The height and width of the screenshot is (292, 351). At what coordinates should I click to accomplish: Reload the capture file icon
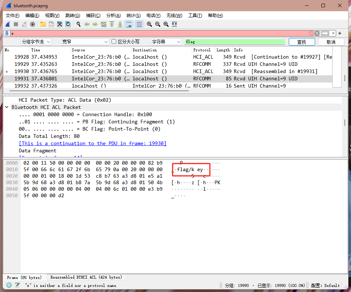pos(68,24)
